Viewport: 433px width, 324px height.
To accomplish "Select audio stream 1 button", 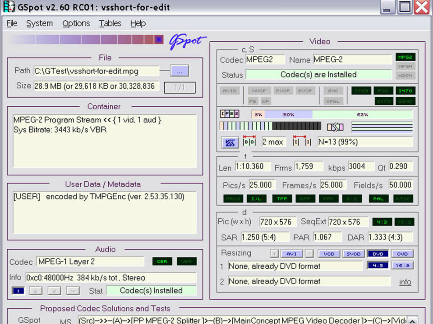I will coord(18,291).
